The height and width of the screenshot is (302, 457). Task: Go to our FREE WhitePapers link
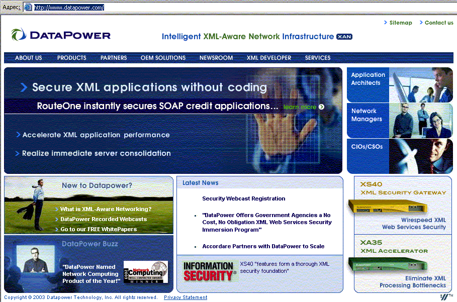(99, 229)
